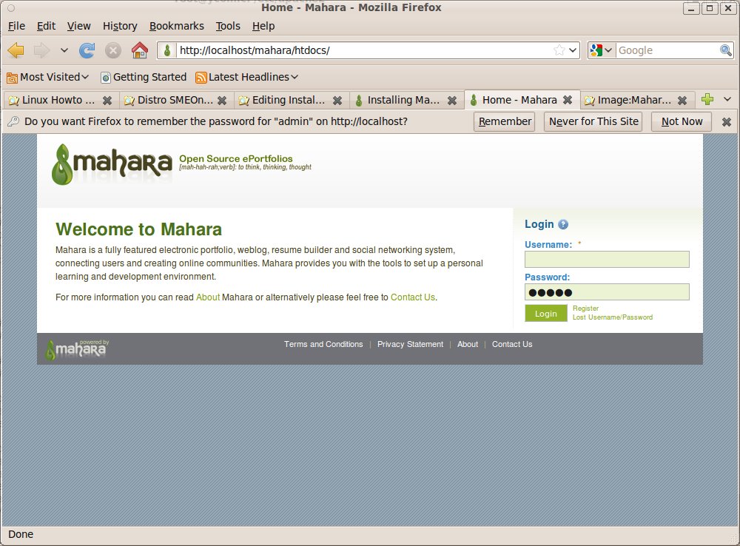The image size is (740, 546).
Task: Click the search magnifier icon
Action: (x=726, y=50)
